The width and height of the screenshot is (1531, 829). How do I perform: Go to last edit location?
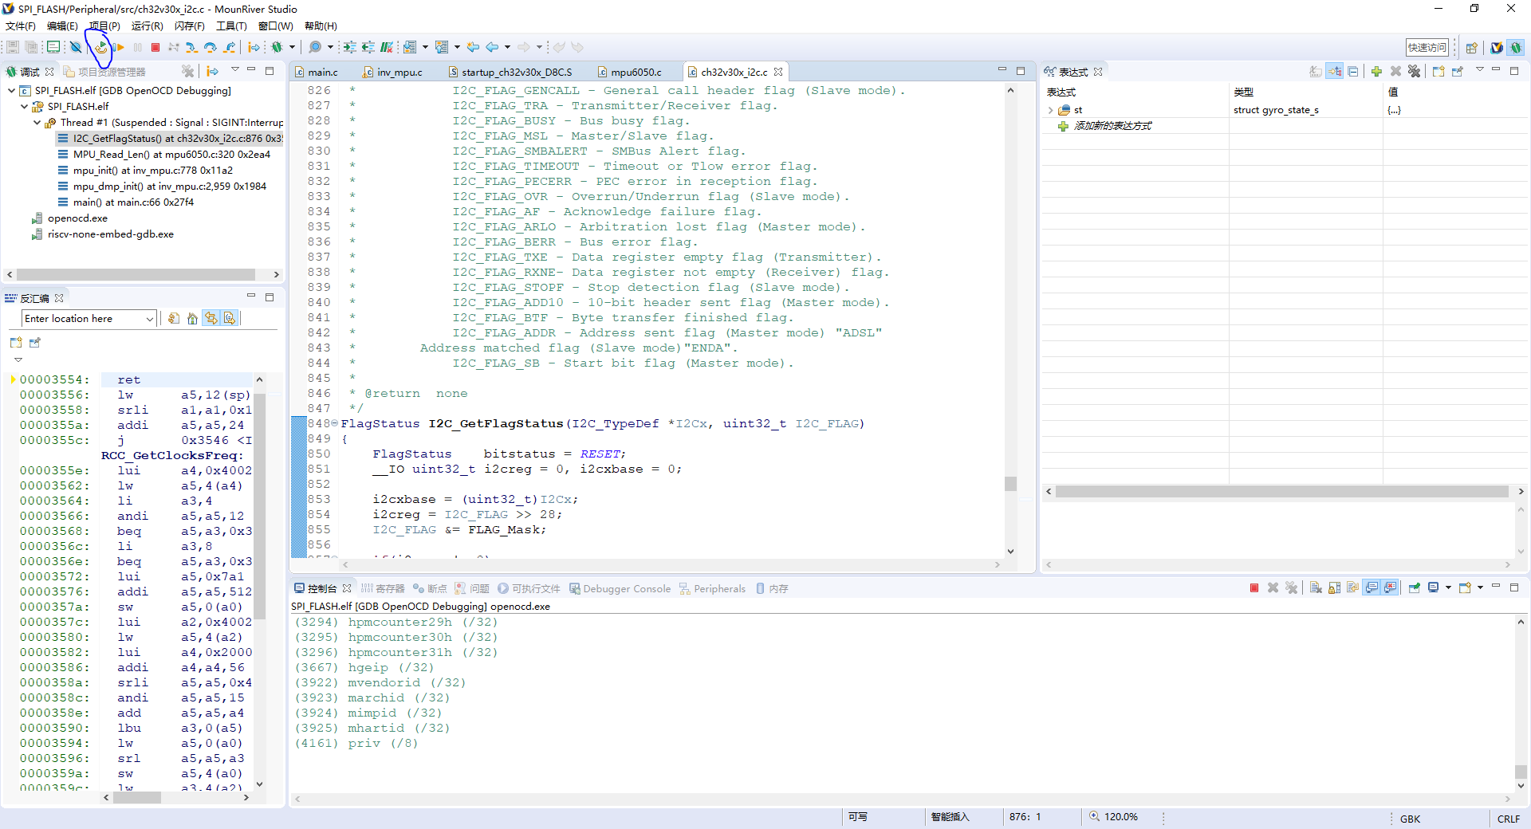tap(473, 48)
